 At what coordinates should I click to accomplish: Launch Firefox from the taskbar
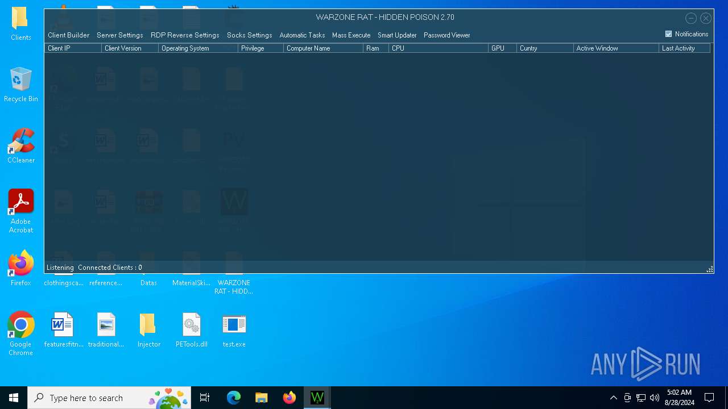[289, 398]
